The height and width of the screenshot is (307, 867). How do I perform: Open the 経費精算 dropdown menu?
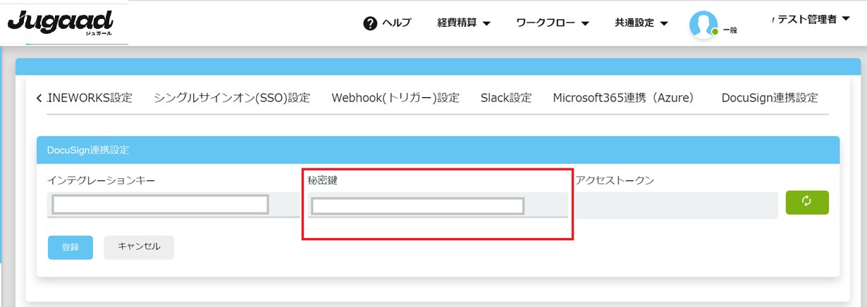pos(464,23)
